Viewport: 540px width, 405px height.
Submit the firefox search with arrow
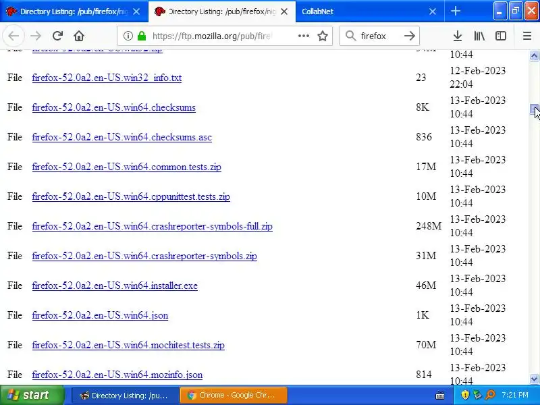point(410,36)
